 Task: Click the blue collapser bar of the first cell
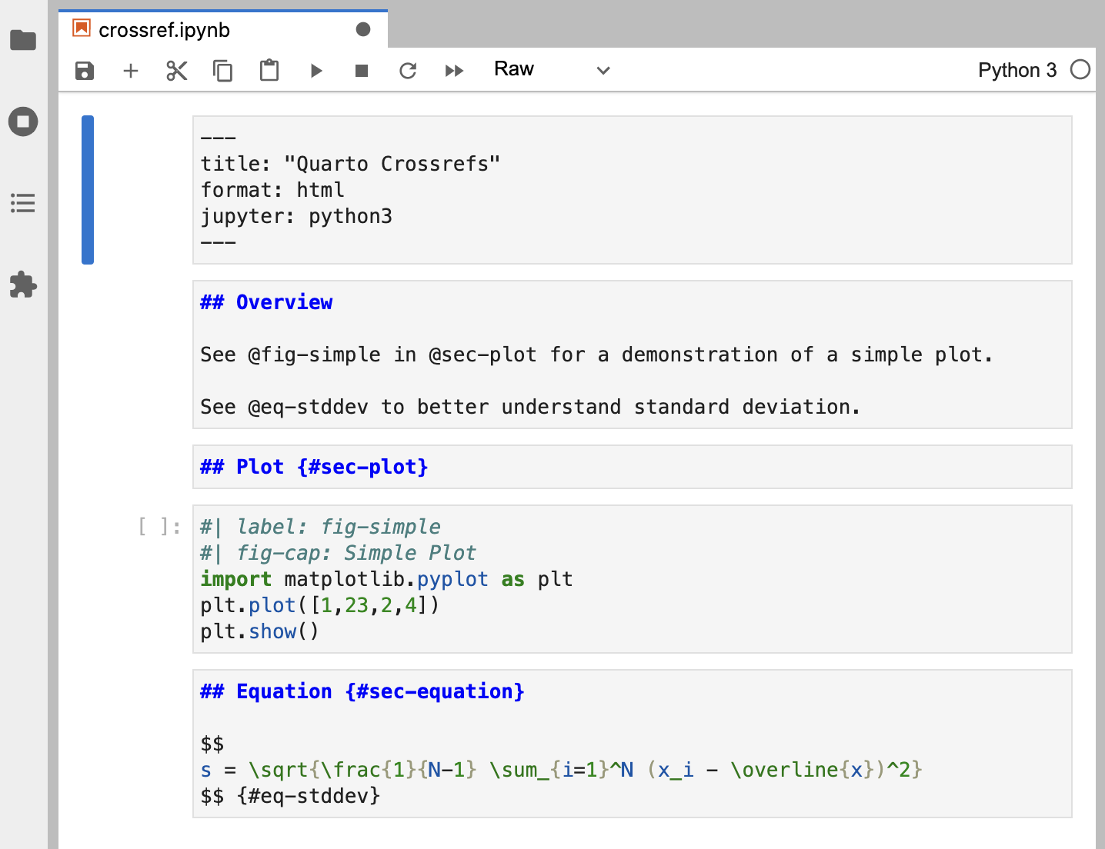click(x=88, y=190)
